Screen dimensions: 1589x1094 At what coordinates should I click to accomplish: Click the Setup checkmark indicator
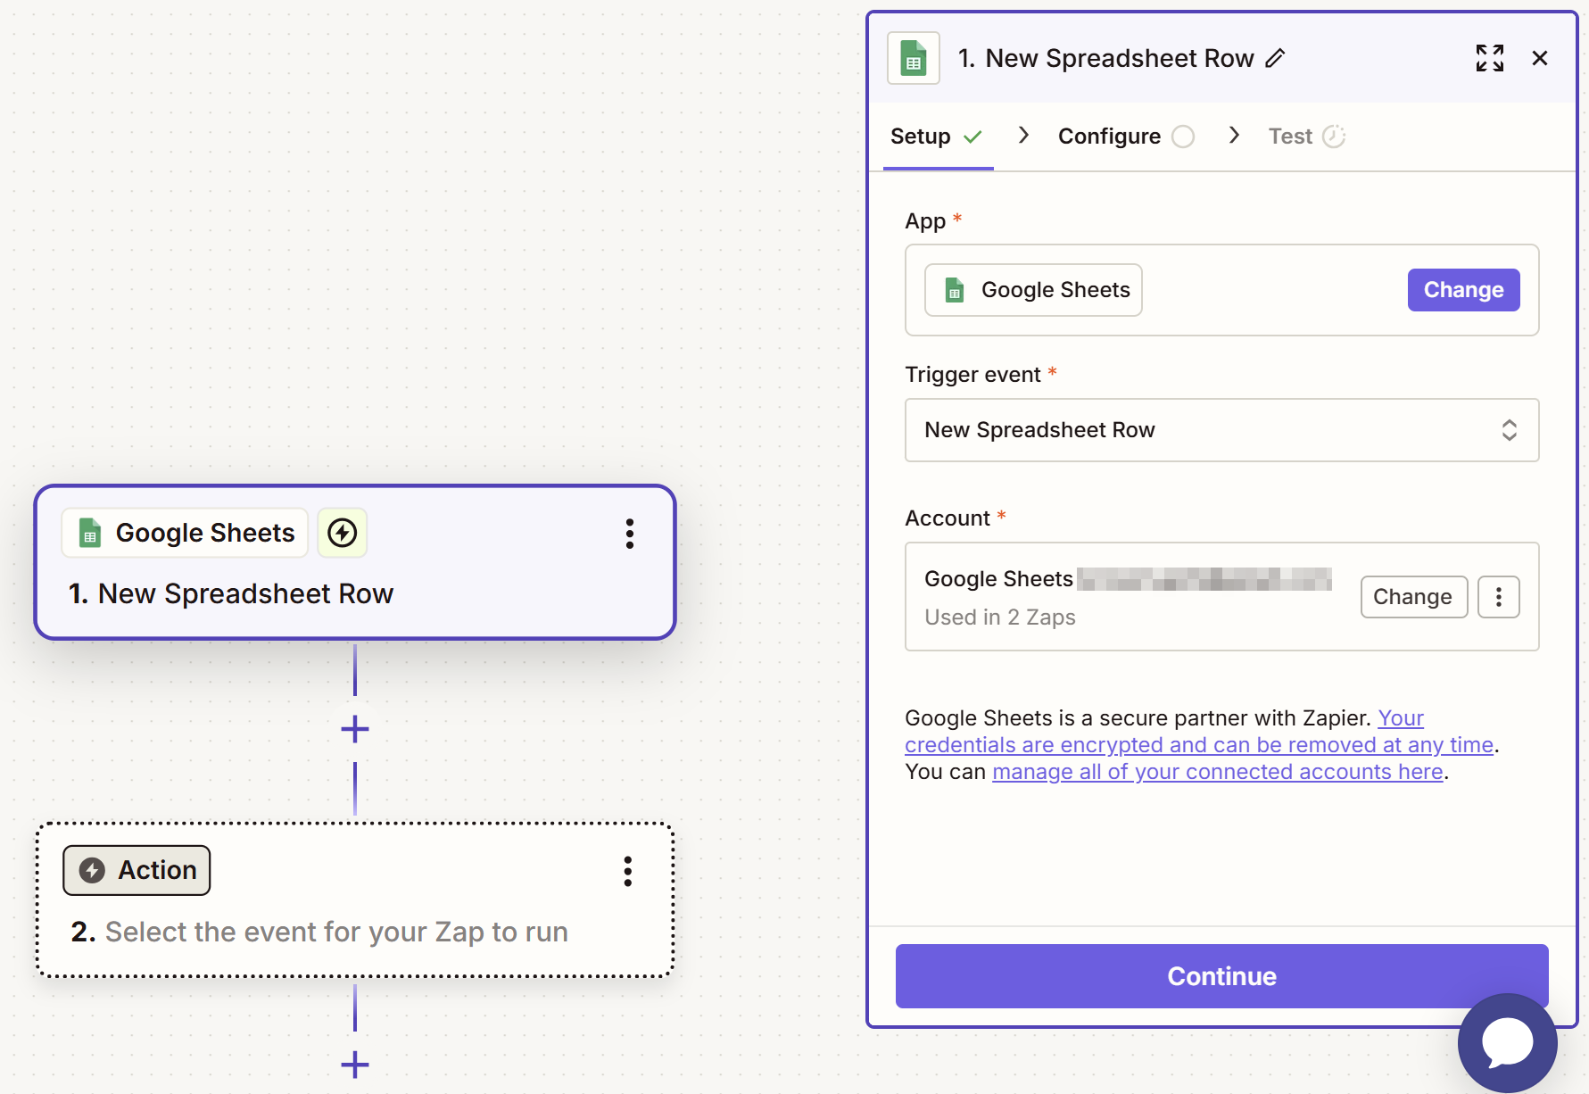(972, 136)
